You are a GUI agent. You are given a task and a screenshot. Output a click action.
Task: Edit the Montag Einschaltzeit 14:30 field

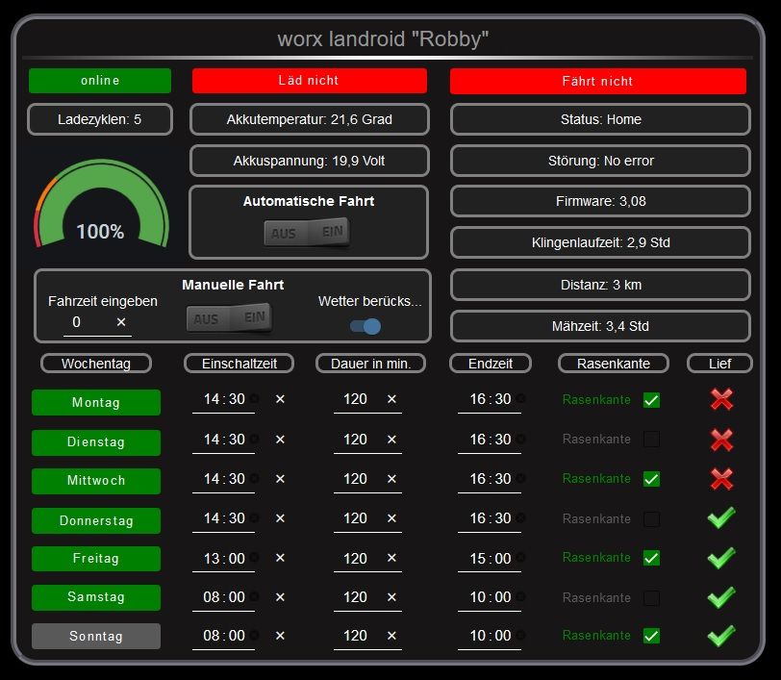click(x=224, y=399)
